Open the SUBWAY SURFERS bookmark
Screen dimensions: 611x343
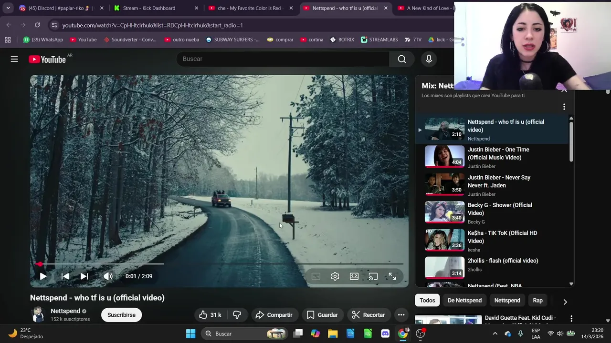tap(232, 40)
